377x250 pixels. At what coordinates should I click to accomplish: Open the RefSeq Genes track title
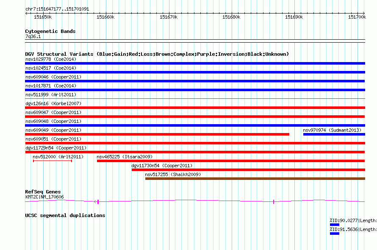(43, 192)
